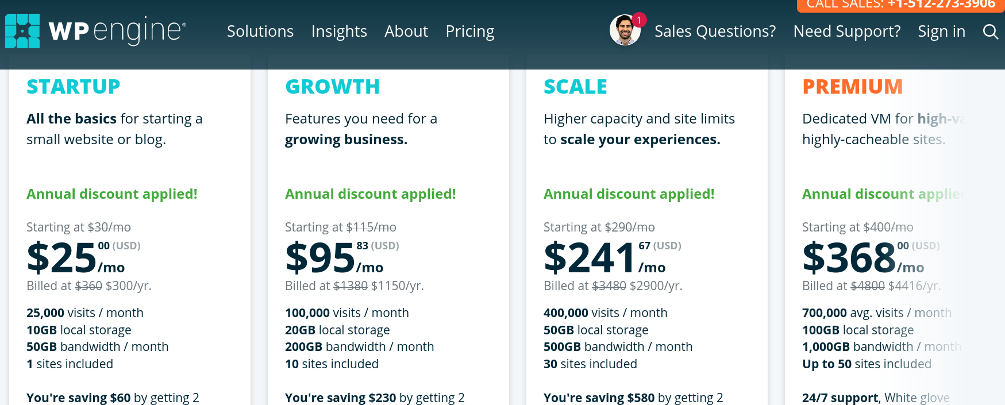
Task: Click the $368/mo Premium price
Action: (x=871, y=257)
